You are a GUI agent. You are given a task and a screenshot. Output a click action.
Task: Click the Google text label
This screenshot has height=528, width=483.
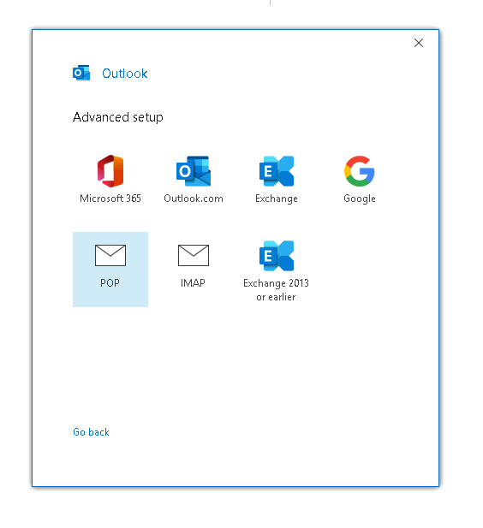(360, 199)
